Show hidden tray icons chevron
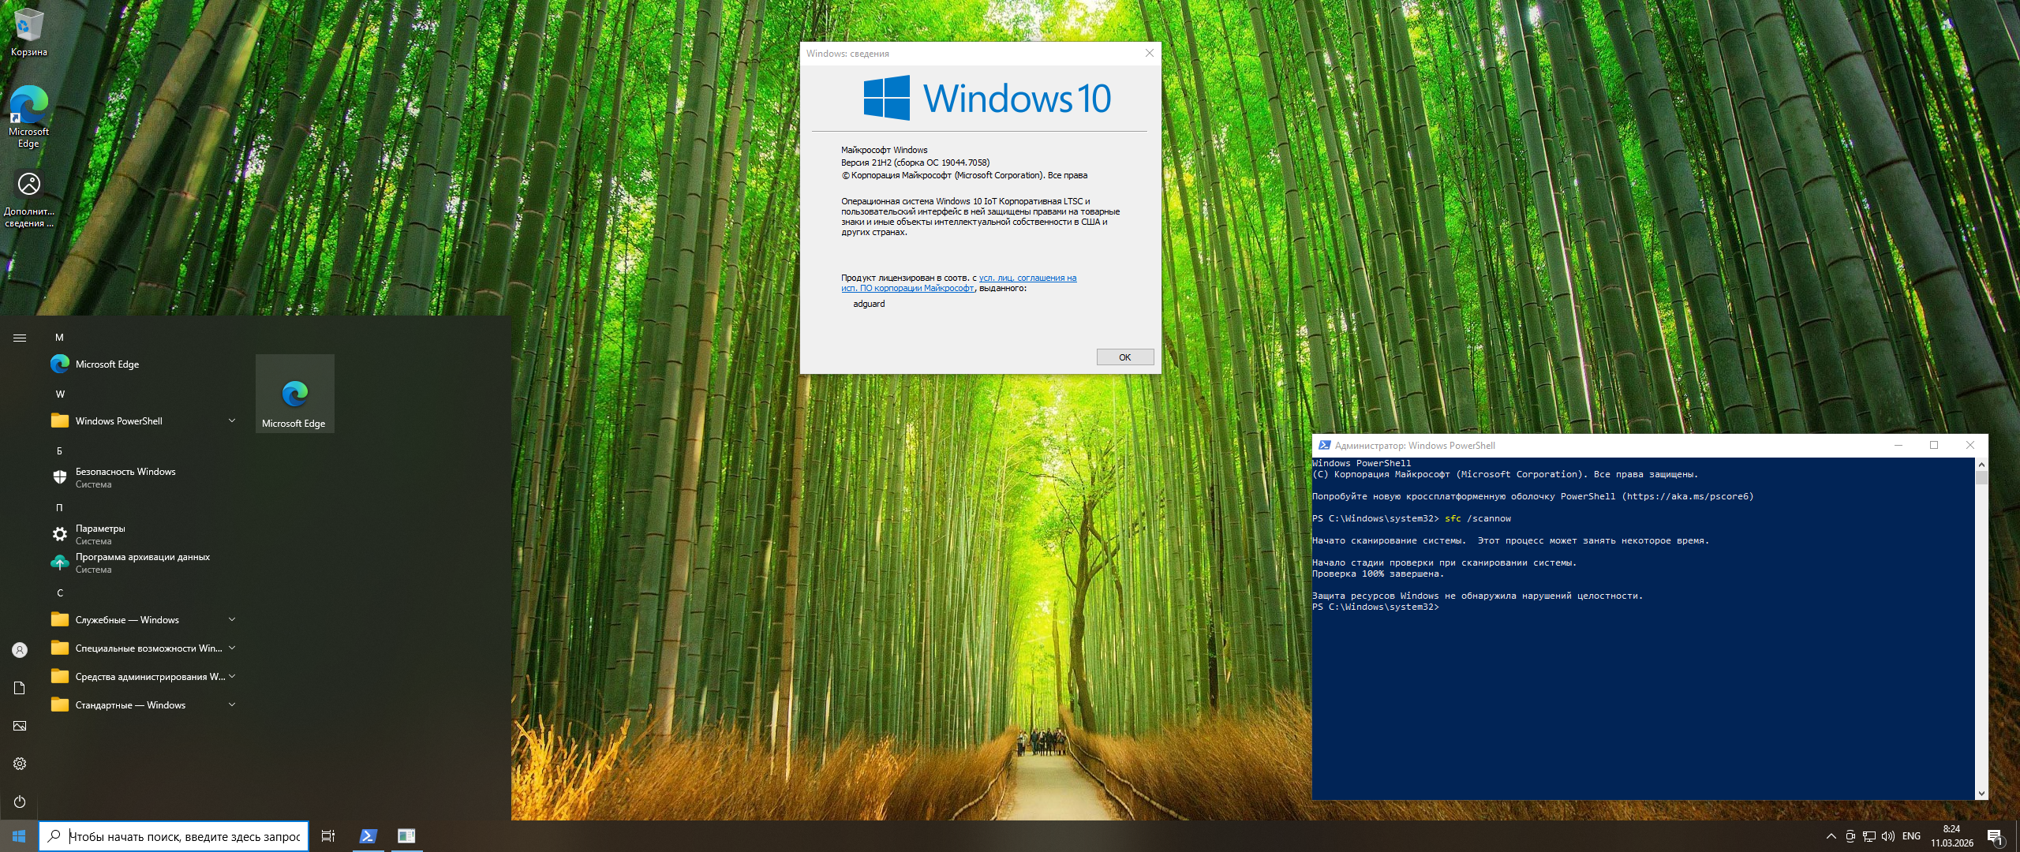 coord(1831,836)
